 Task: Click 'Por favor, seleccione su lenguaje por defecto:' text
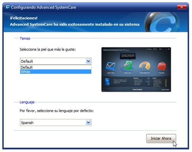tap(57, 111)
